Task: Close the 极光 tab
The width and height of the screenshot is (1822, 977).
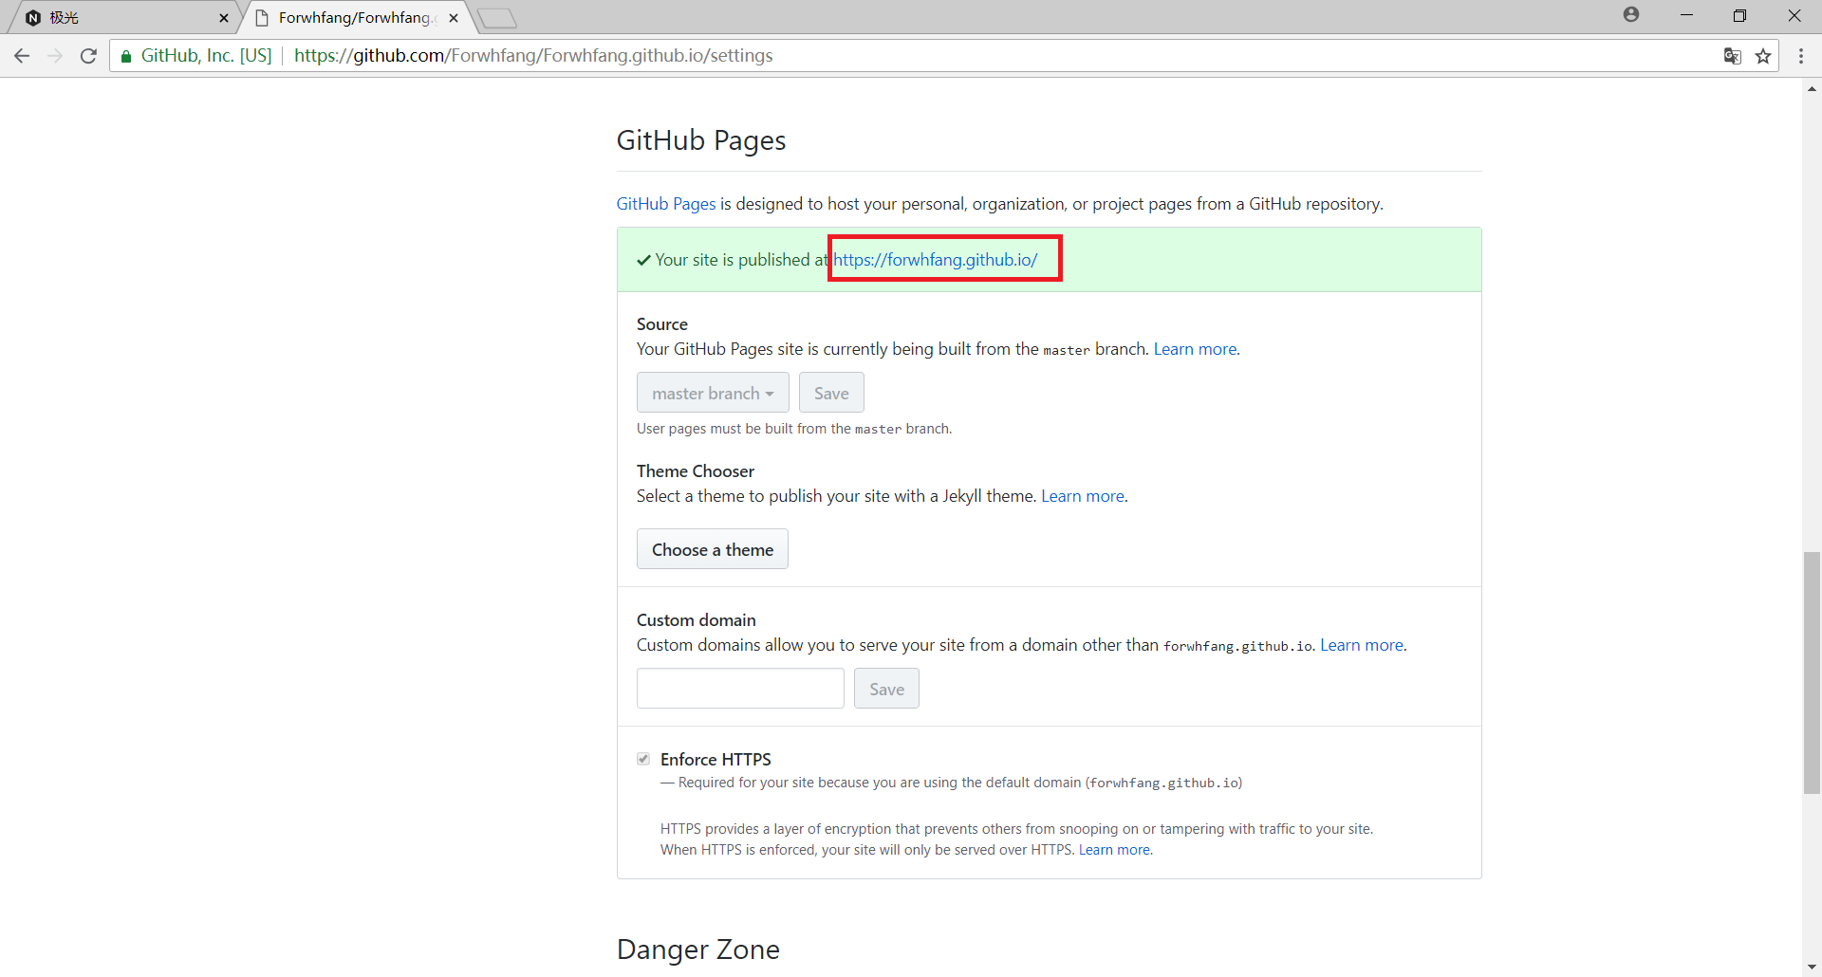Action: 224,18
